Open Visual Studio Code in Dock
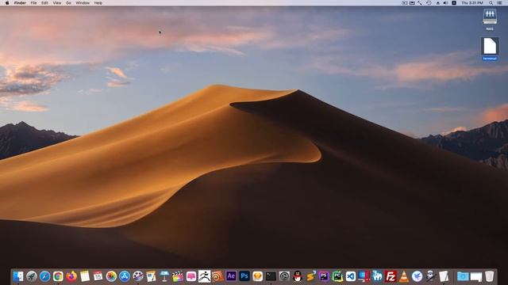Screen dimensions: 508x285 [351, 276]
